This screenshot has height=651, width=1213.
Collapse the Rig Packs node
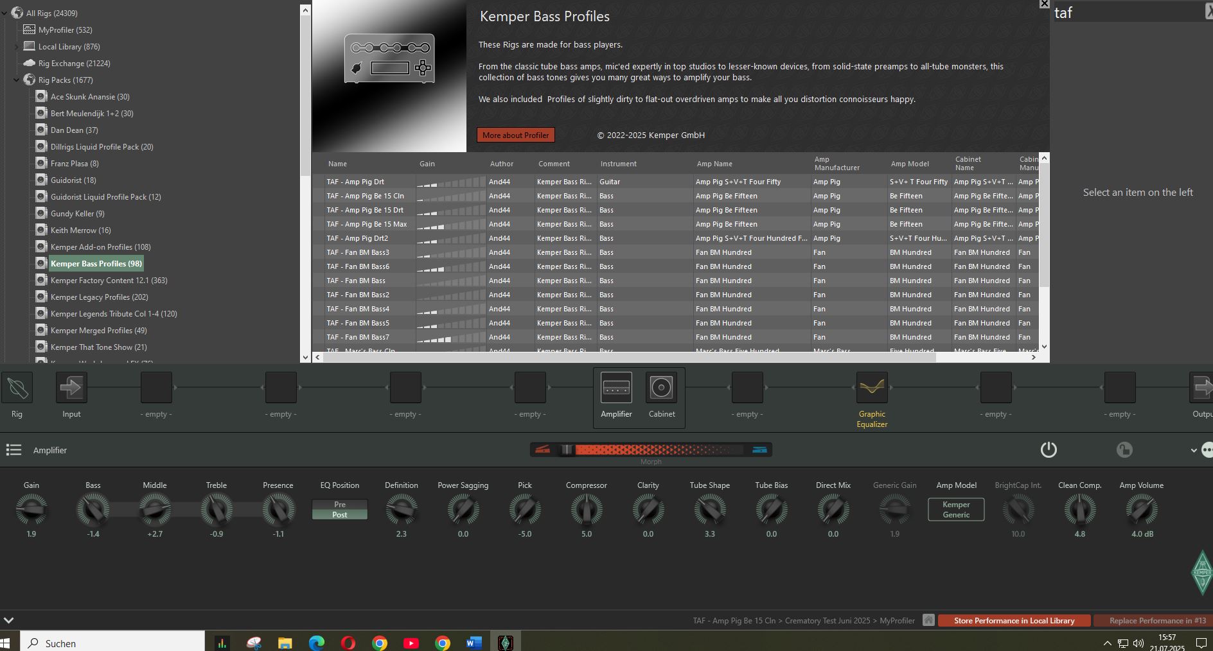16,80
